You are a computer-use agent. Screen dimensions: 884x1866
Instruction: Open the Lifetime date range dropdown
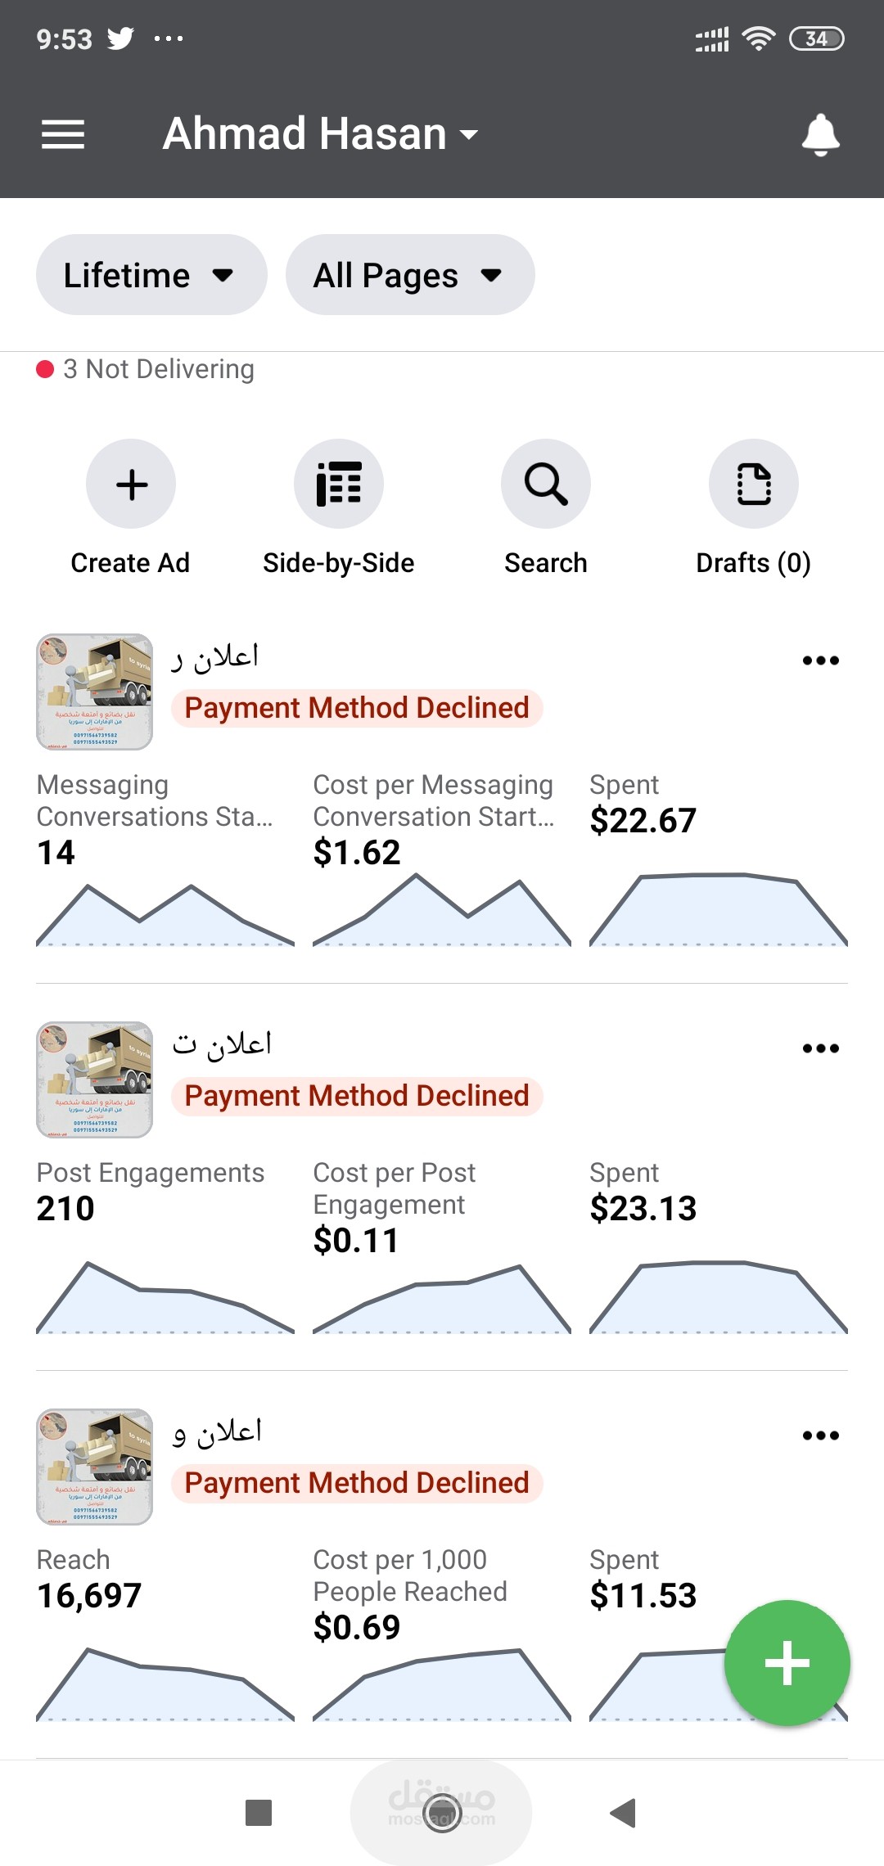click(x=151, y=275)
